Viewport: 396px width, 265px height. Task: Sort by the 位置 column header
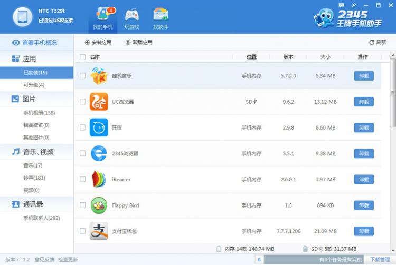point(251,57)
